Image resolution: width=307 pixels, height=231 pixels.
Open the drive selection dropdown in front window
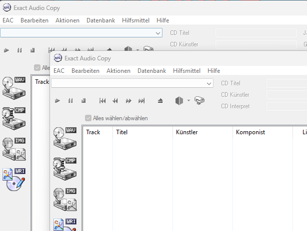point(209,84)
